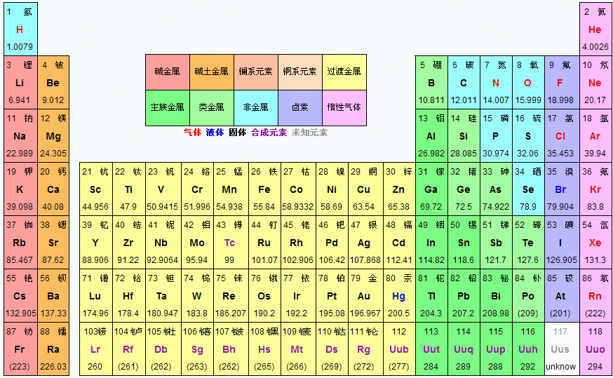Screen dimensions: 613x378
Task: Click the aluminium Al cell
Action: coord(431,135)
